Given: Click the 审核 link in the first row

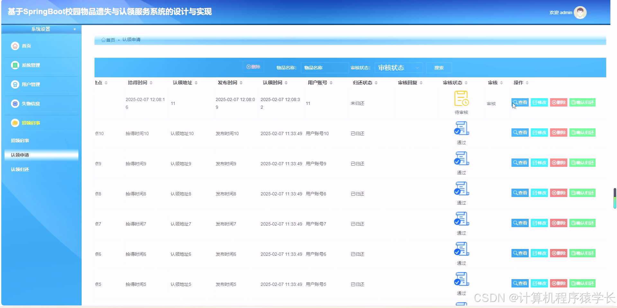Looking at the screenshot, I should (491, 103).
